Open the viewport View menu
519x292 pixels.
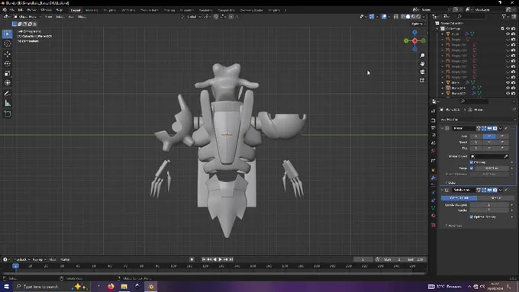48,17
